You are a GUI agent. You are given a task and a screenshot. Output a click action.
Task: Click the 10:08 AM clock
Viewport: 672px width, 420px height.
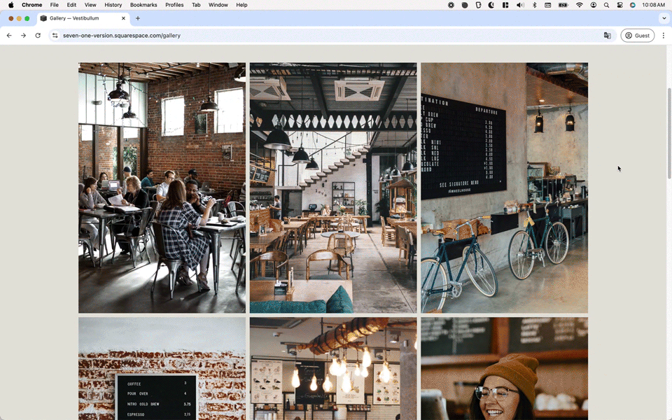click(654, 5)
